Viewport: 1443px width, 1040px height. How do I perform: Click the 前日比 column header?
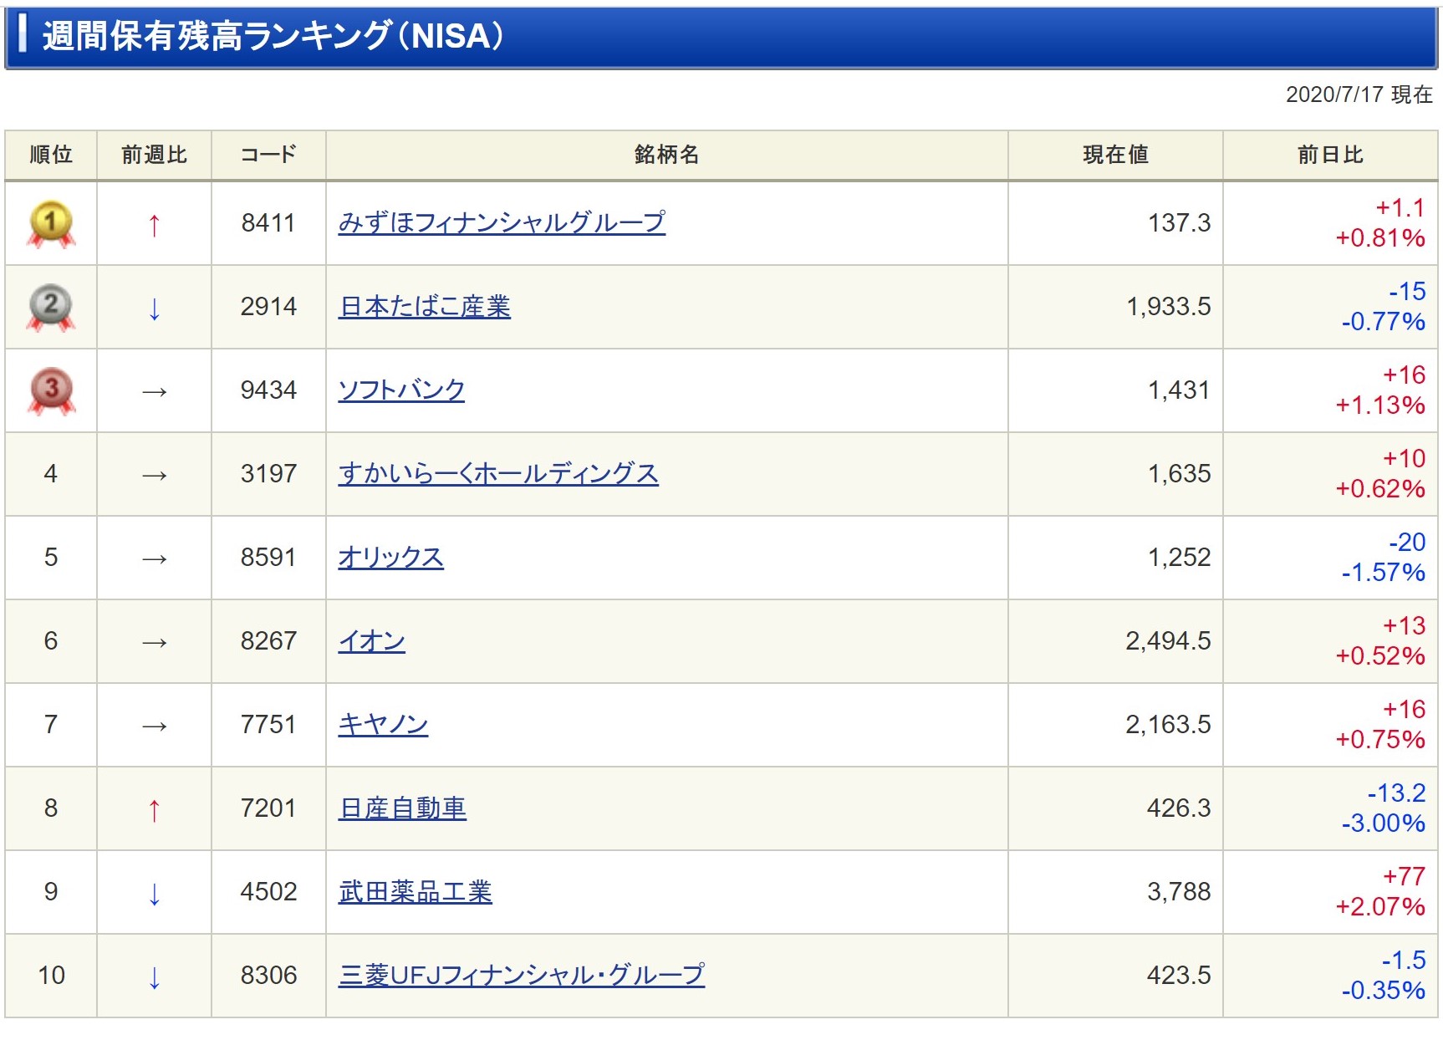(1330, 155)
